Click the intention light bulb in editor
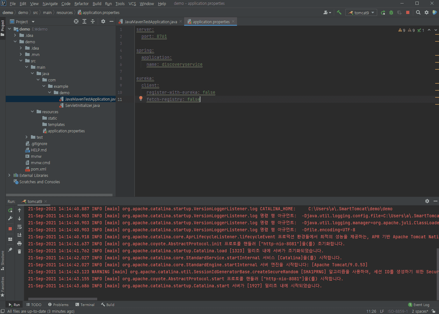The height and width of the screenshot is (314, 439). coord(141,99)
